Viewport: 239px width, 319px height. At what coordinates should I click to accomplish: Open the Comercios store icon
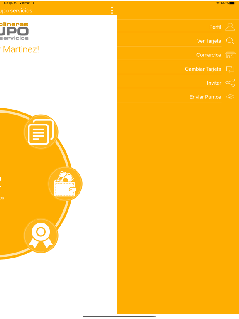coord(230,55)
